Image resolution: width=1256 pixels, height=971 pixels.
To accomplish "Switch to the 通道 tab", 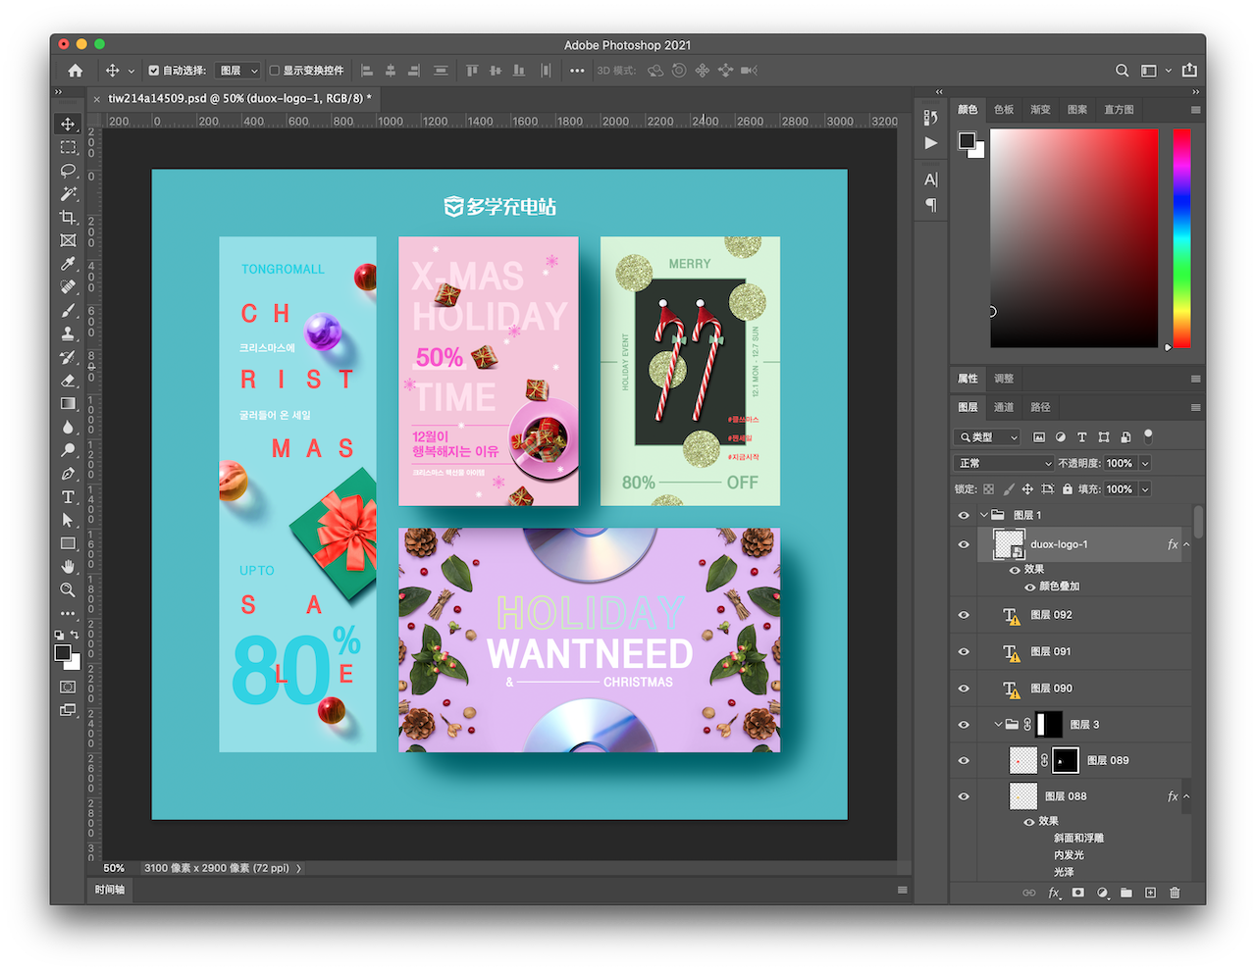I will (1003, 407).
